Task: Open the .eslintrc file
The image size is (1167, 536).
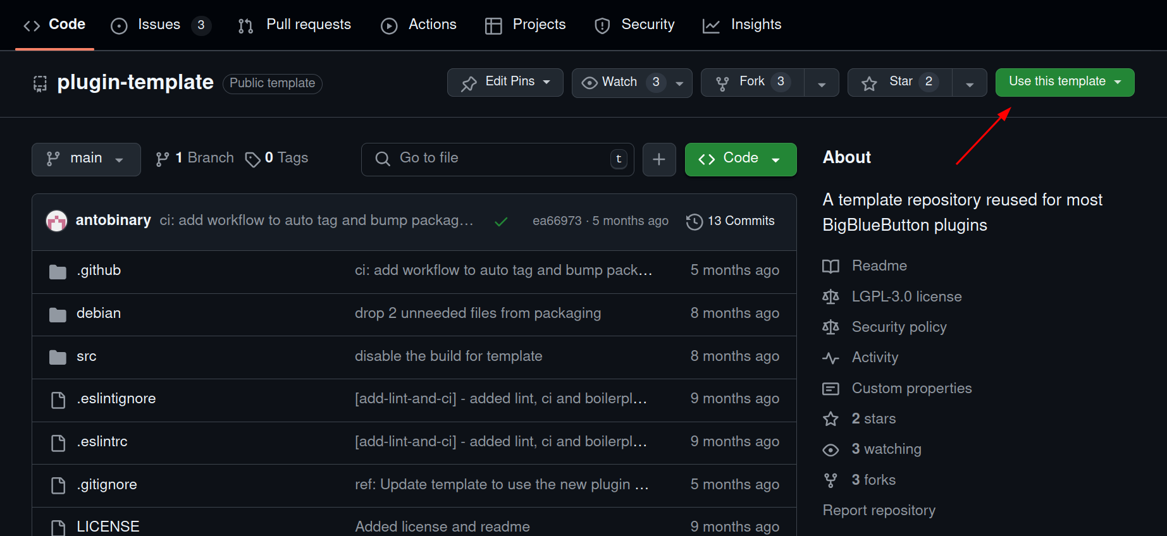Action: click(102, 442)
